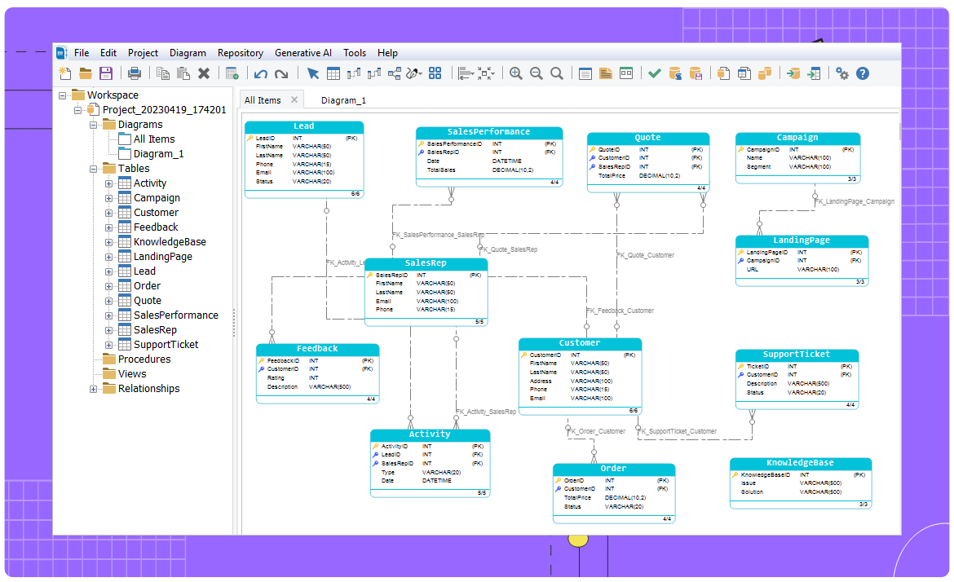The image size is (954, 582).
Task: Click the diagram vertical scrollbar
Action: 899,130
